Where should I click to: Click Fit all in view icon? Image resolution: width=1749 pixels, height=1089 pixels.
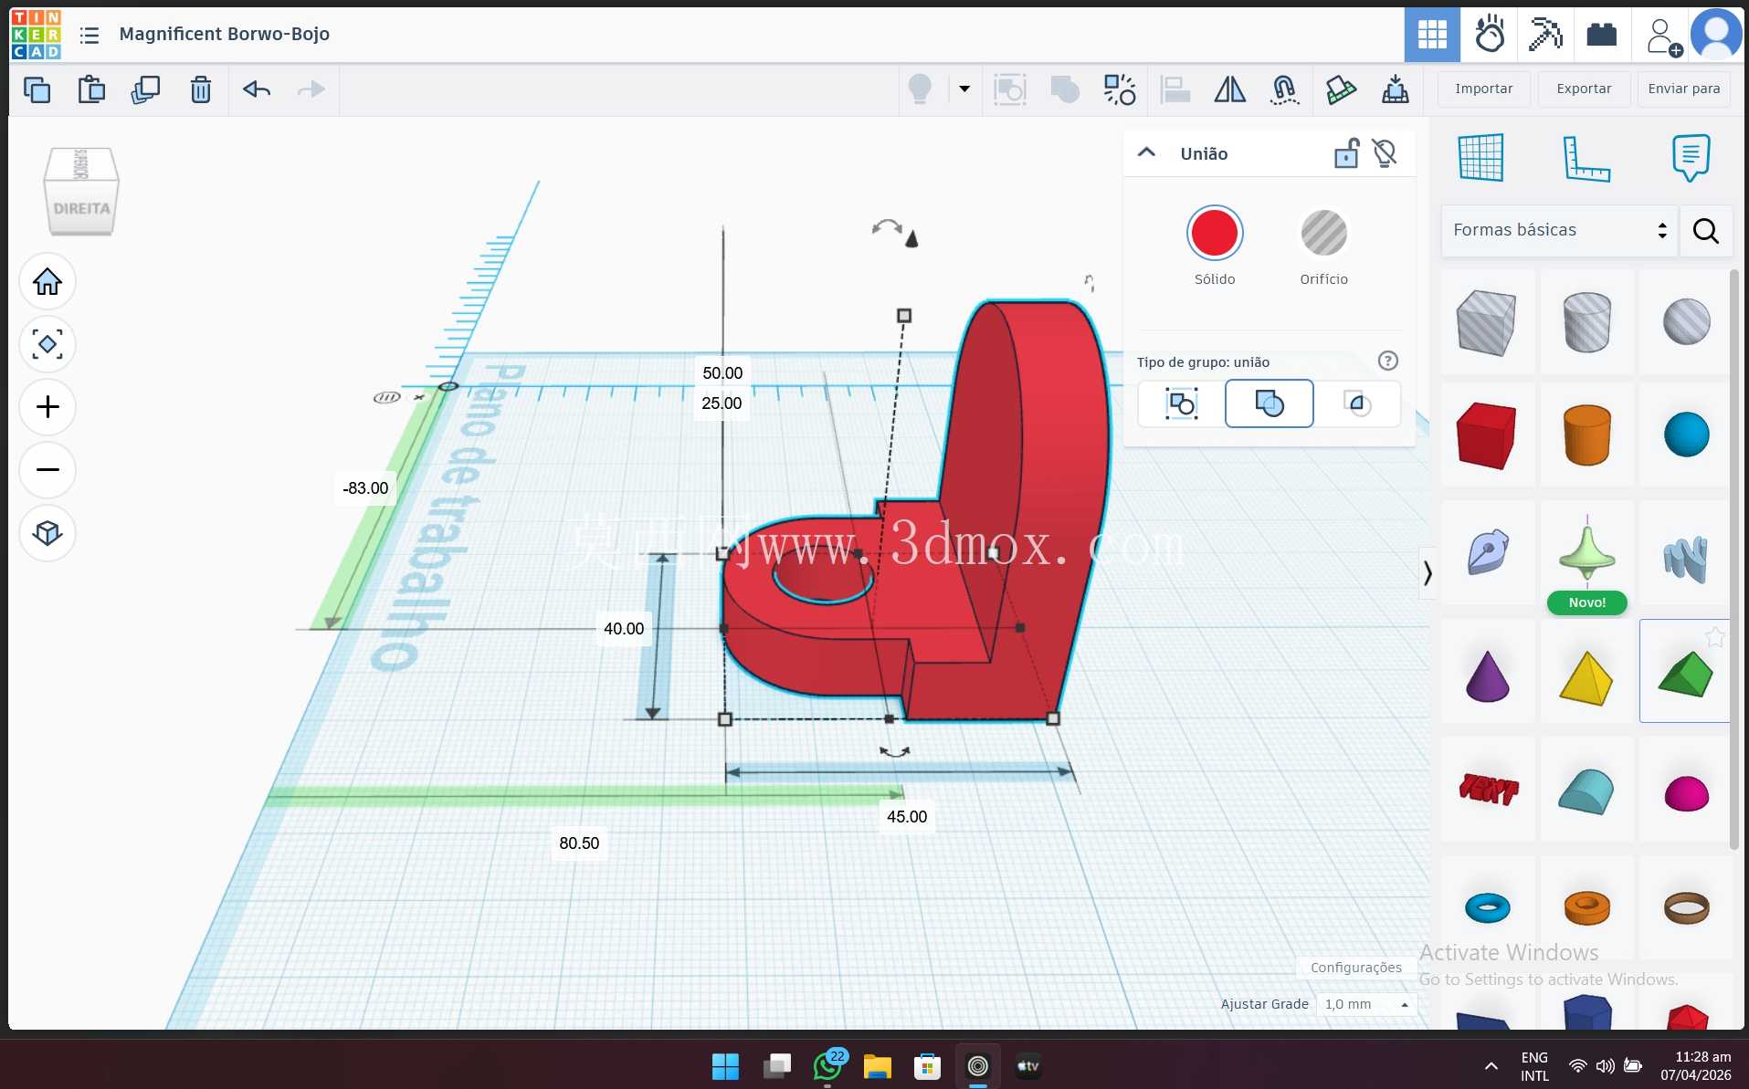47,344
